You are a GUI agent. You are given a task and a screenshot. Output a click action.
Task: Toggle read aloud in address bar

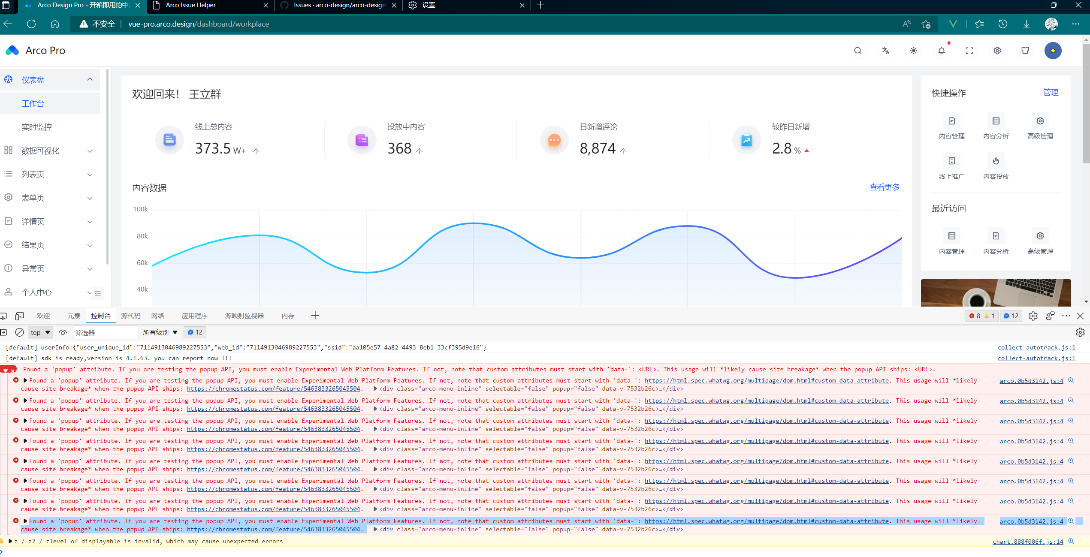tap(906, 24)
